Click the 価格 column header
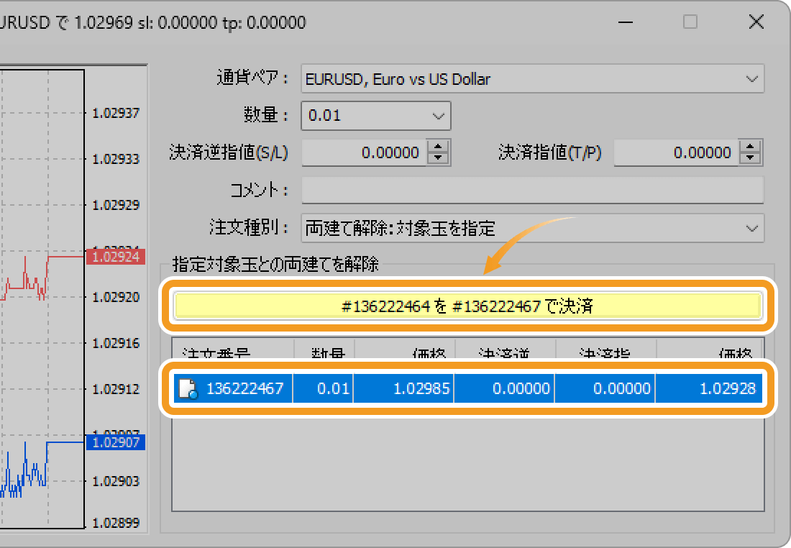Screen dimensions: 791x548 point(431,352)
